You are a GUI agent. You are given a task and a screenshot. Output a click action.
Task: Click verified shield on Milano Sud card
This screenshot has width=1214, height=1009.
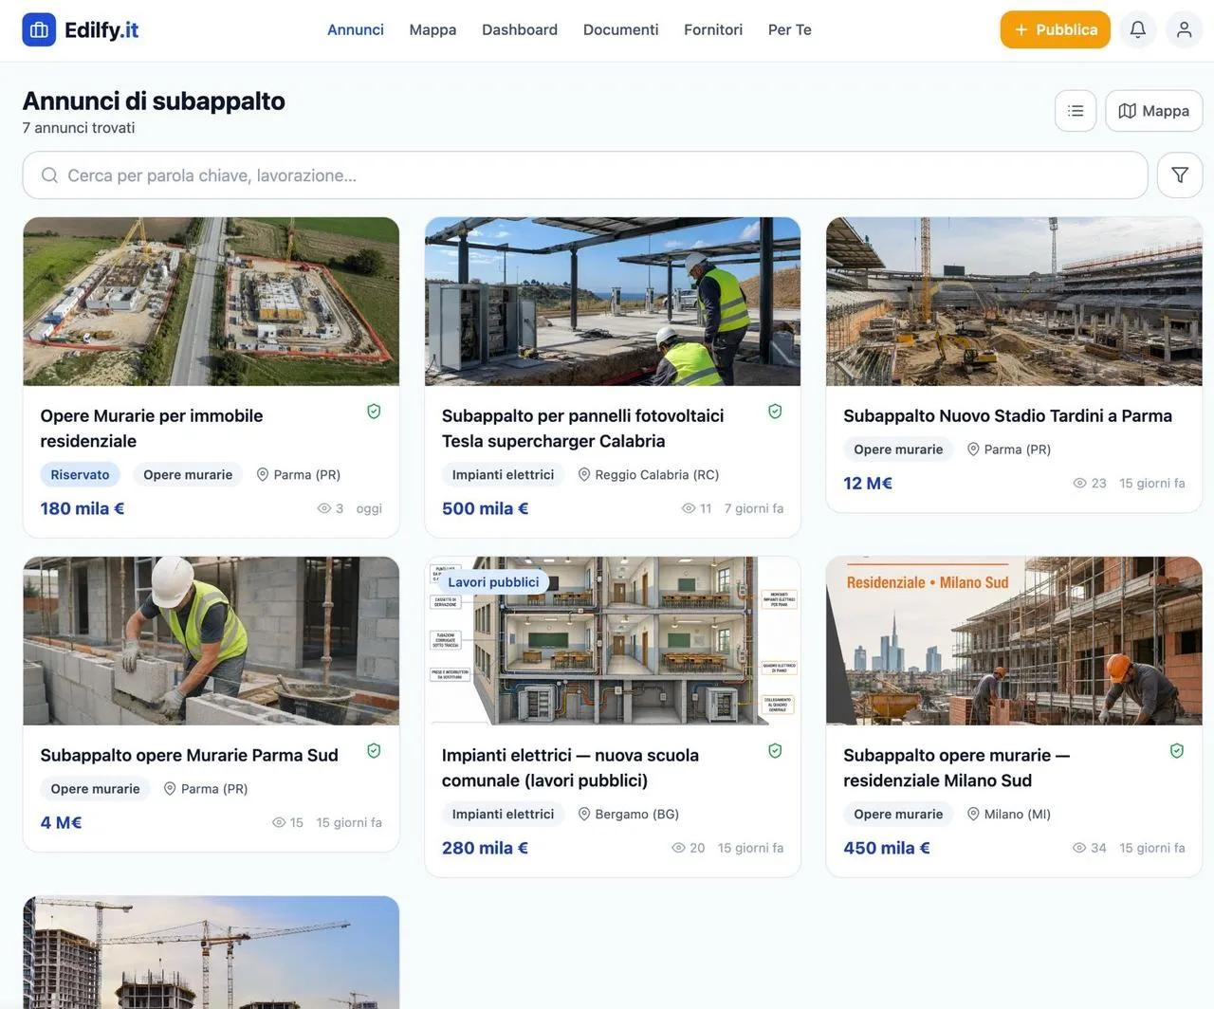pos(1177,751)
